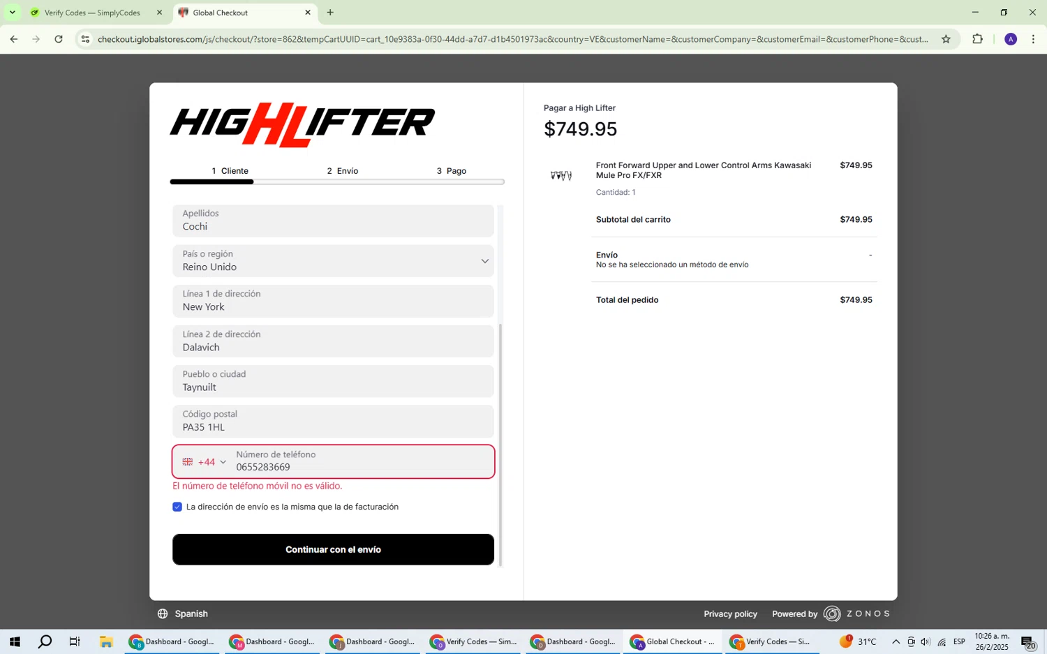The height and width of the screenshot is (654, 1047).
Task: Open File Explorer from the taskbar
Action: 106,642
